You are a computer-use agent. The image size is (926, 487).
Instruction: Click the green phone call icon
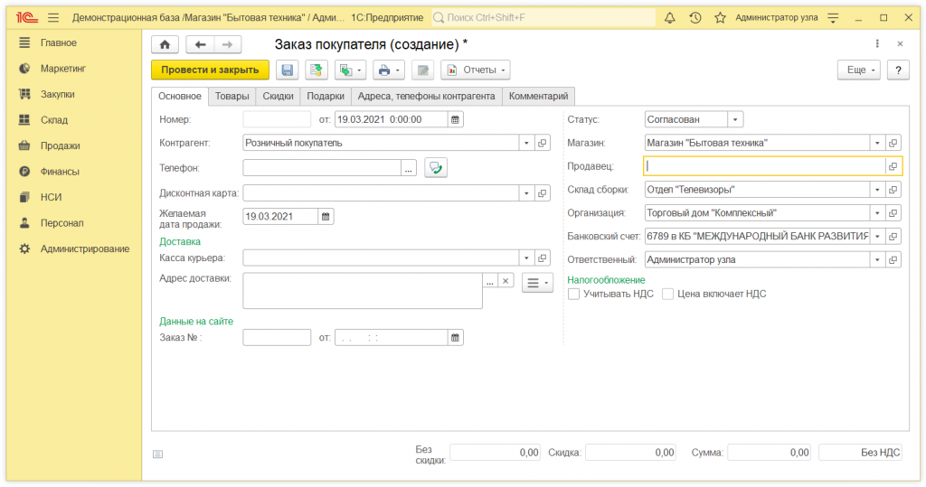[436, 167]
